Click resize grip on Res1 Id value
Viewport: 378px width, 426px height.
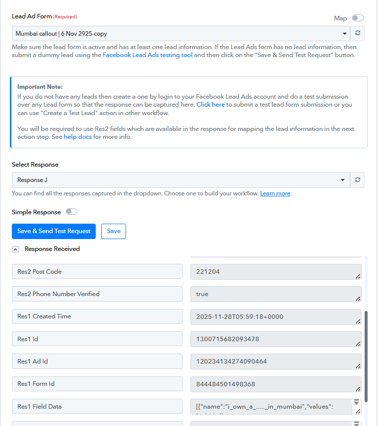click(358, 343)
